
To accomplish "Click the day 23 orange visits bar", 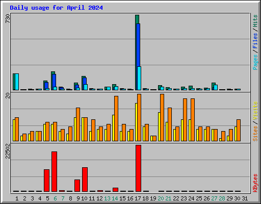I will pos(185,120).
